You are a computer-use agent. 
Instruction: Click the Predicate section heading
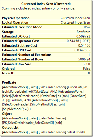point(9,83)
